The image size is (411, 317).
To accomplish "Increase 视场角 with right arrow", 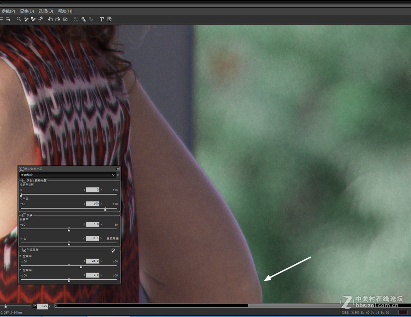I will point(101,190).
